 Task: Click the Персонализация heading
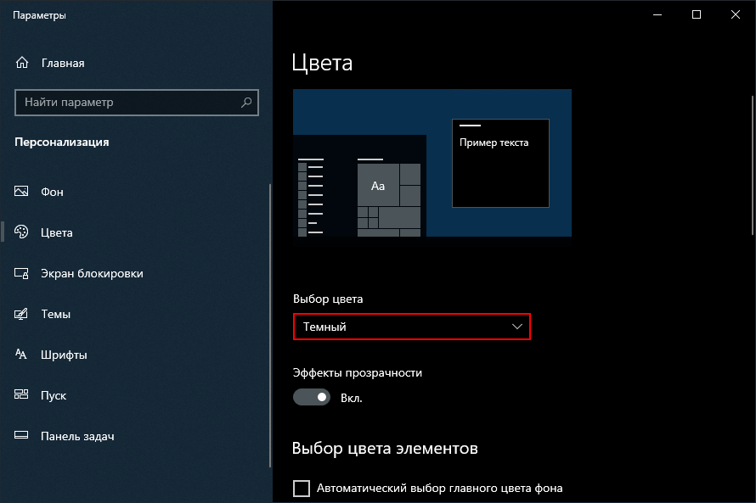[62, 142]
